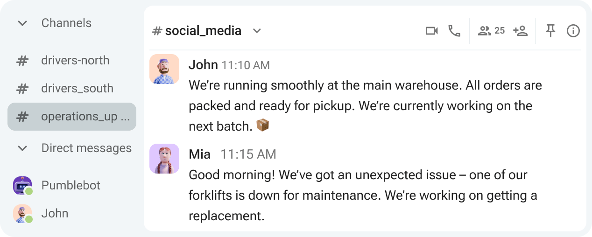The image size is (592, 237).
Task: View the 25 channel members
Action: coord(491,31)
